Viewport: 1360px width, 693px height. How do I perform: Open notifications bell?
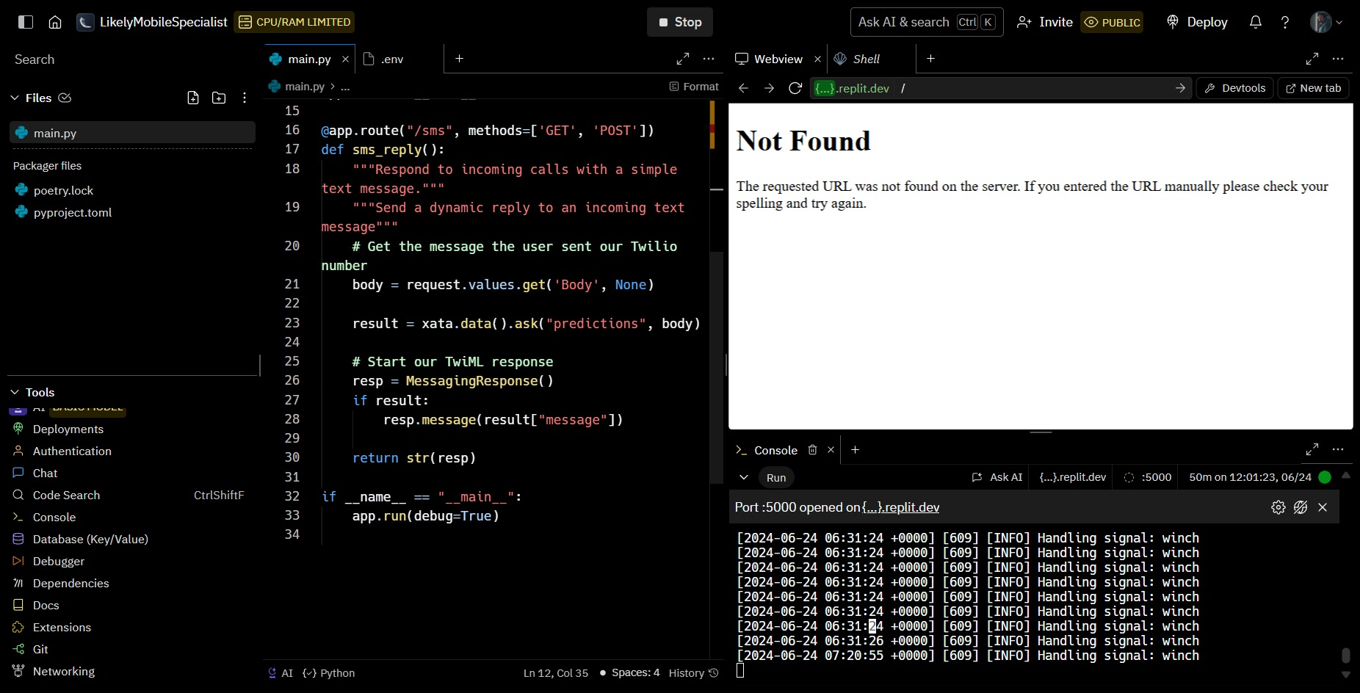[x=1256, y=22]
